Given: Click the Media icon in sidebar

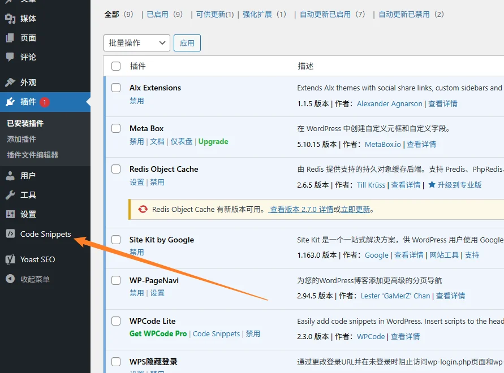Looking at the screenshot, I should point(10,19).
